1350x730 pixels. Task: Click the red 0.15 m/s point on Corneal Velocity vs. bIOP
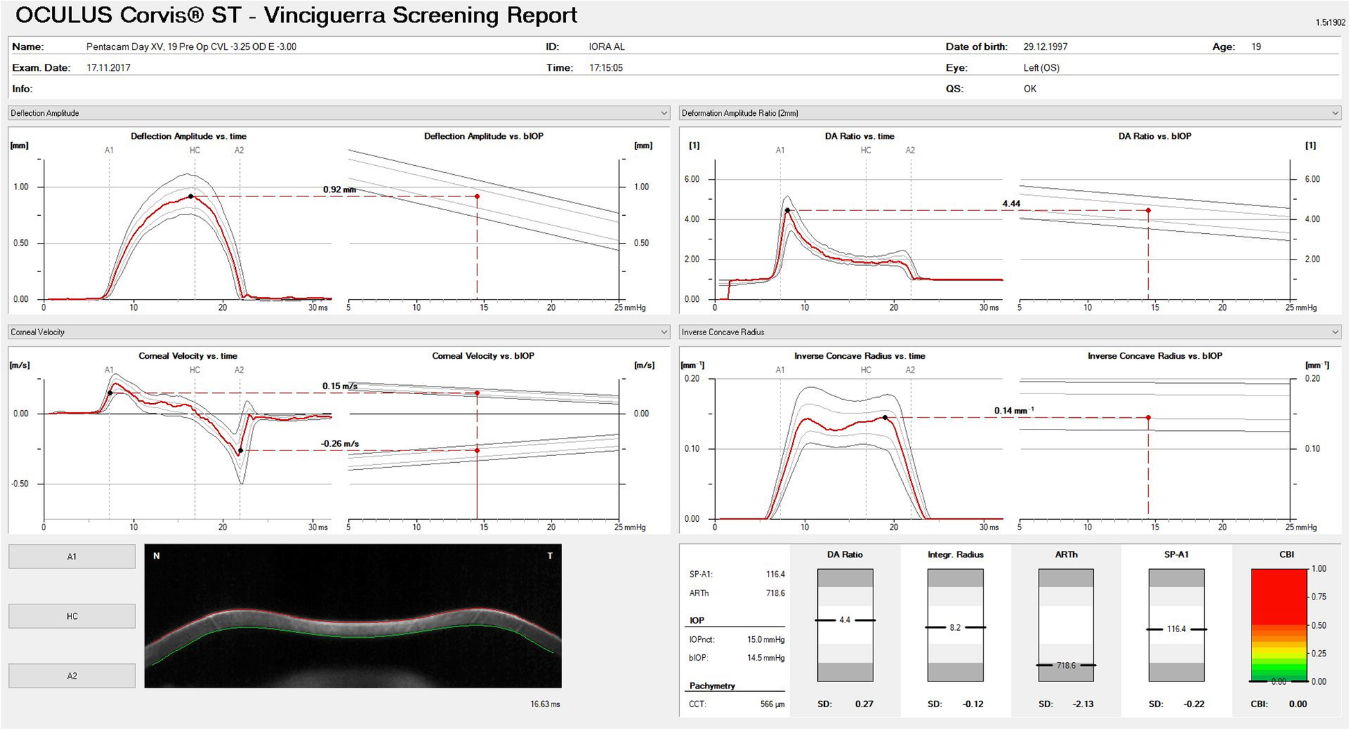(x=477, y=393)
